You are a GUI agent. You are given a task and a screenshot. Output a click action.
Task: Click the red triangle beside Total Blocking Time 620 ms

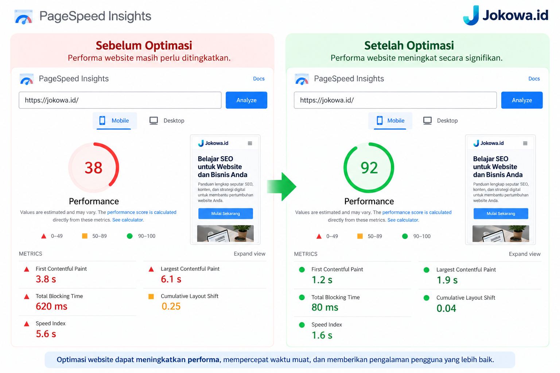27,297
